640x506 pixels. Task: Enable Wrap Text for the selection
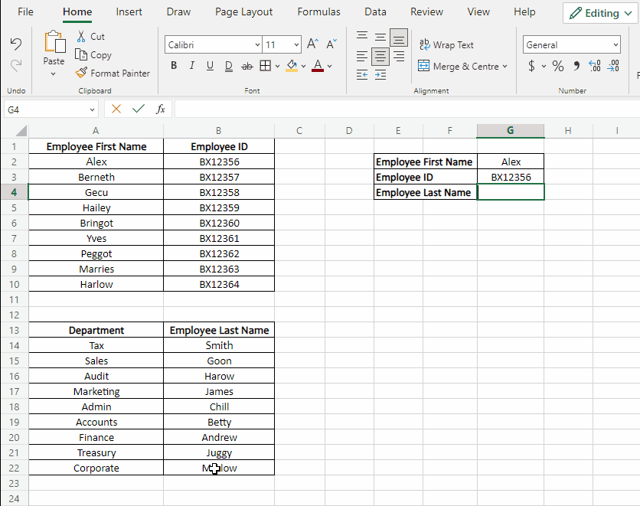tap(446, 44)
